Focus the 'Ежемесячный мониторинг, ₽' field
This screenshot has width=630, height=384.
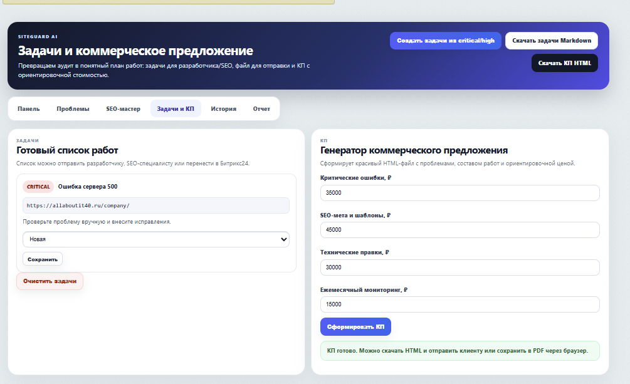click(459, 304)
